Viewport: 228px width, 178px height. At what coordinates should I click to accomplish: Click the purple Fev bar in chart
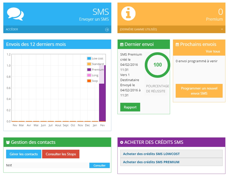[x=102, y=102]
